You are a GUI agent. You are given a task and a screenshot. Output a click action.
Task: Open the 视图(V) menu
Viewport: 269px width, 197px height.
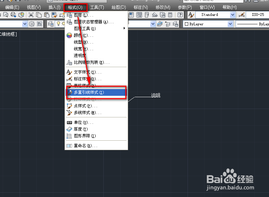pos(34,7)
